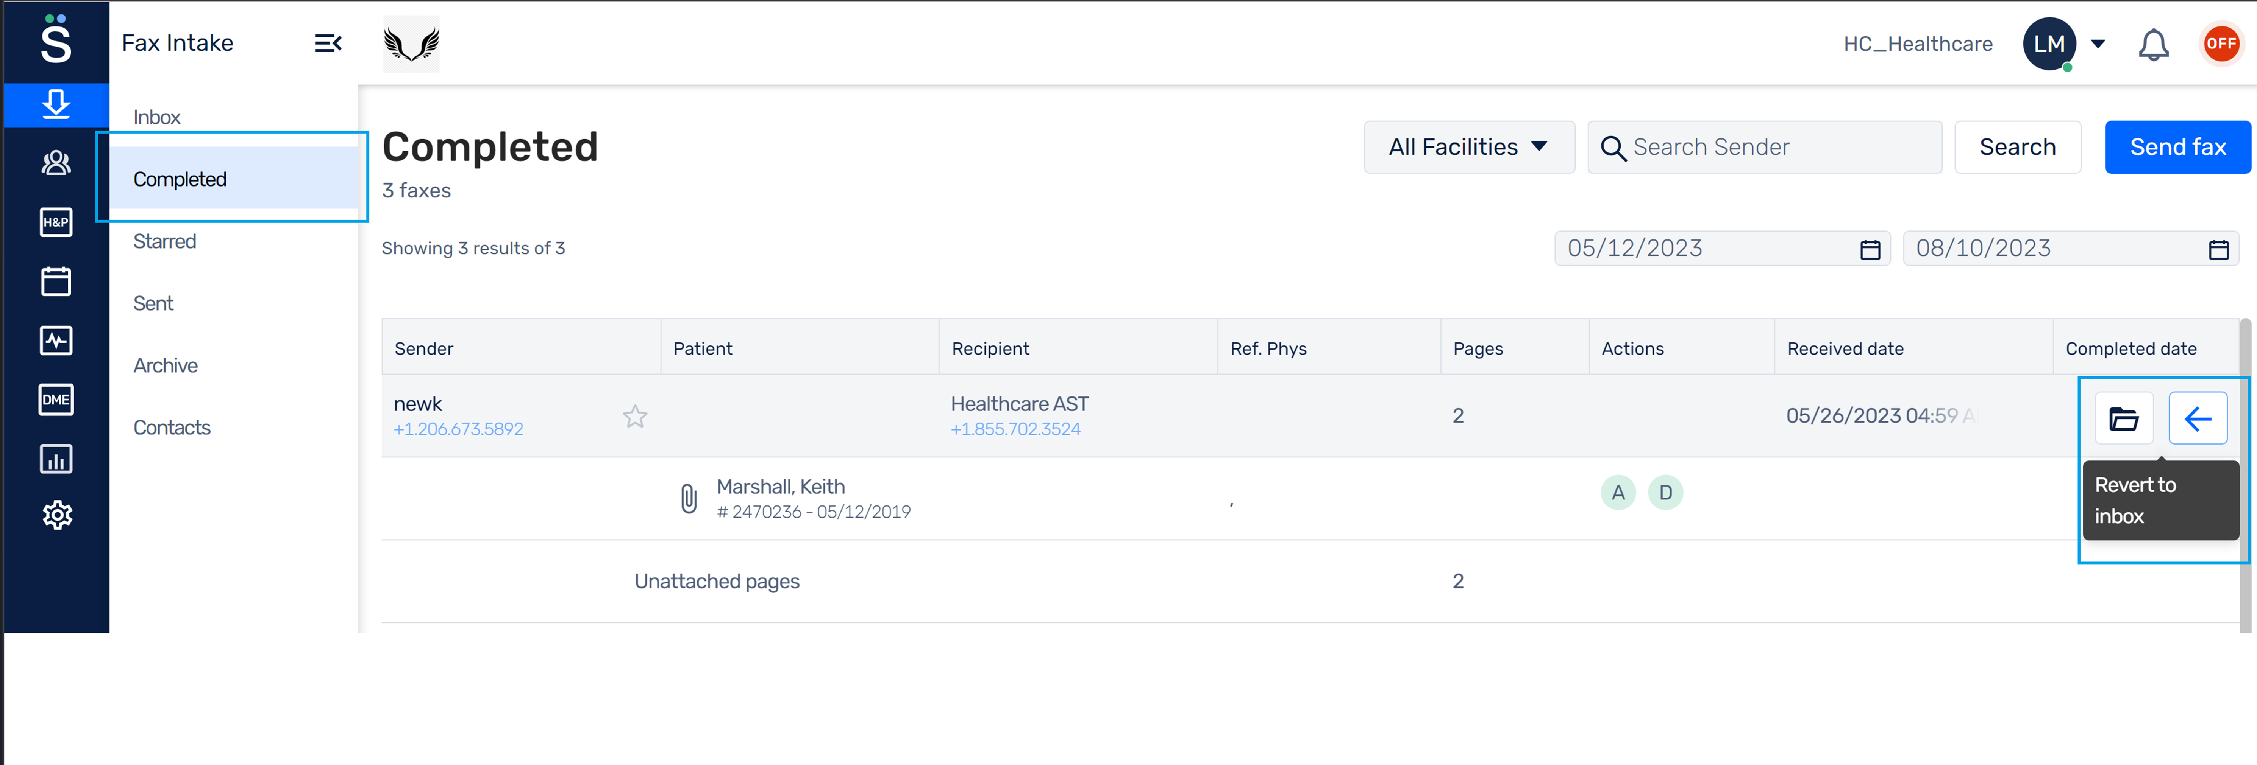
Task: Click the Unattached pages row
Action: coord(1311,581)
